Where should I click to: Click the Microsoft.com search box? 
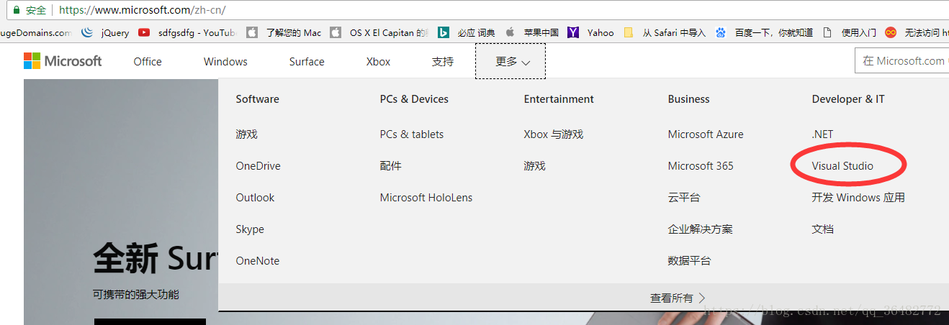click(901, 61)
